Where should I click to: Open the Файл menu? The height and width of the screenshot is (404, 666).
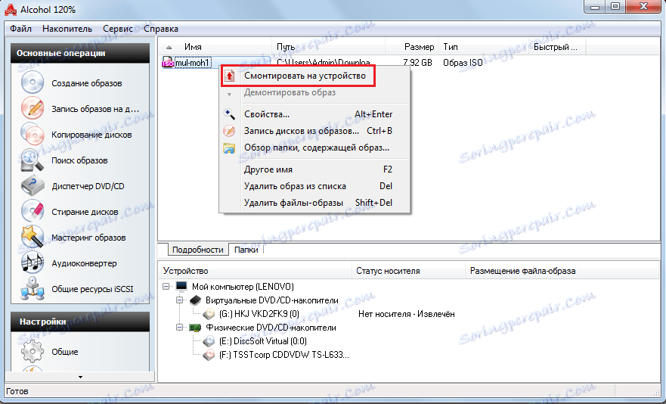pos(21,29)
